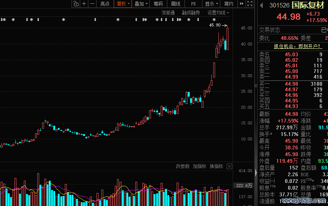Click the unlock padlock icon in the toolbar
Image resolution: width=328 pixels, height=206 pixels.
[76, 4]
